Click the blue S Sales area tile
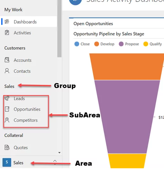Screen dimensions: 164x176 click(x=7, y=162)
